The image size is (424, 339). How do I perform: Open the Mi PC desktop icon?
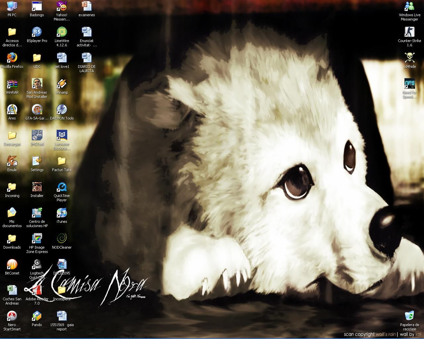point(12,6)
